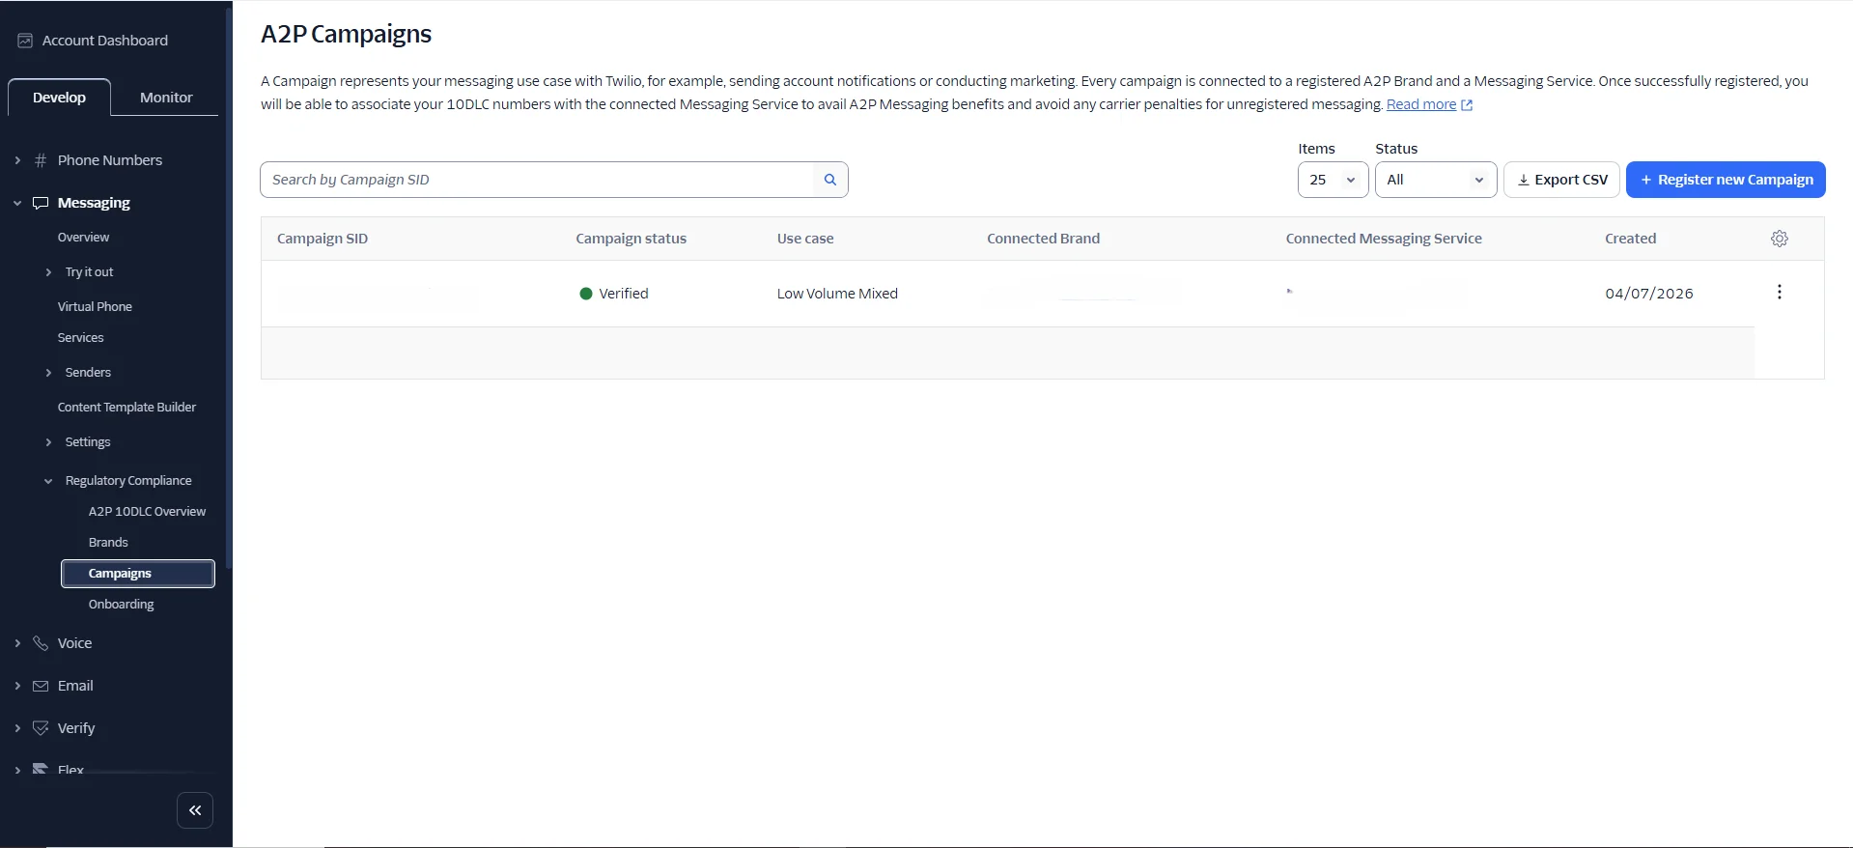Click the Campaign SID column header

pos(323,239)
